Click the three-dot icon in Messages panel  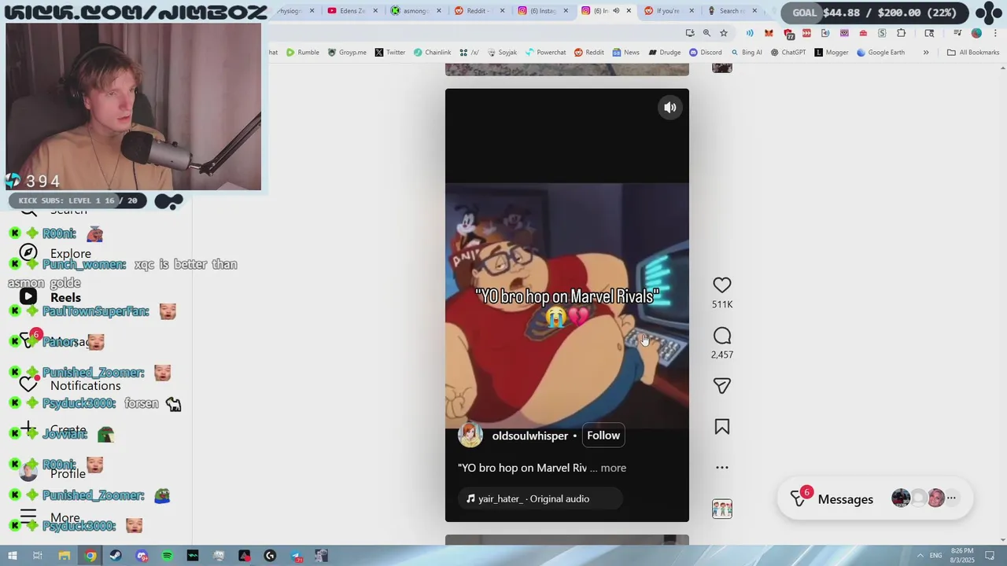point(951,498)
